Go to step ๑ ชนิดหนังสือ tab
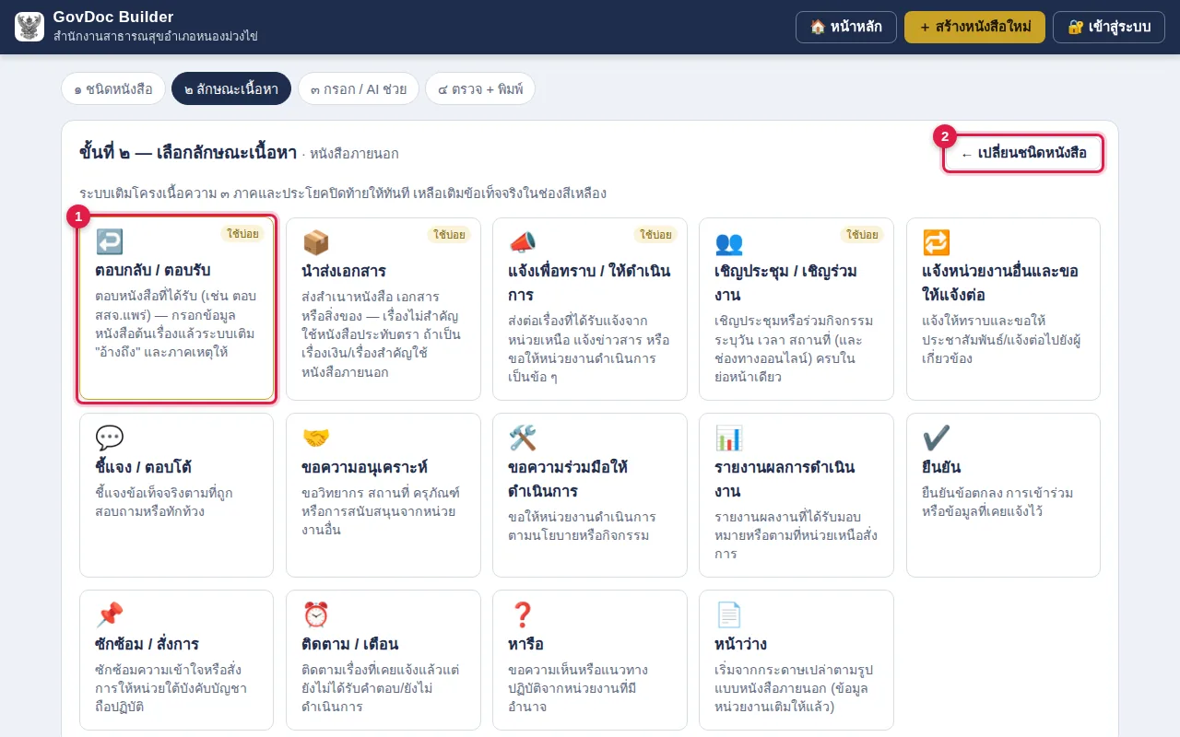This screenshot has height=737, width=1180. click(x=113, y=88)
